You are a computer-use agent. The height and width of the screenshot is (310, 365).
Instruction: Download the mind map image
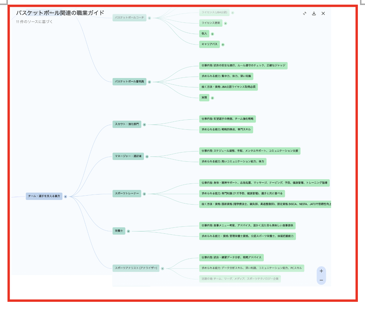click(314, 14)
